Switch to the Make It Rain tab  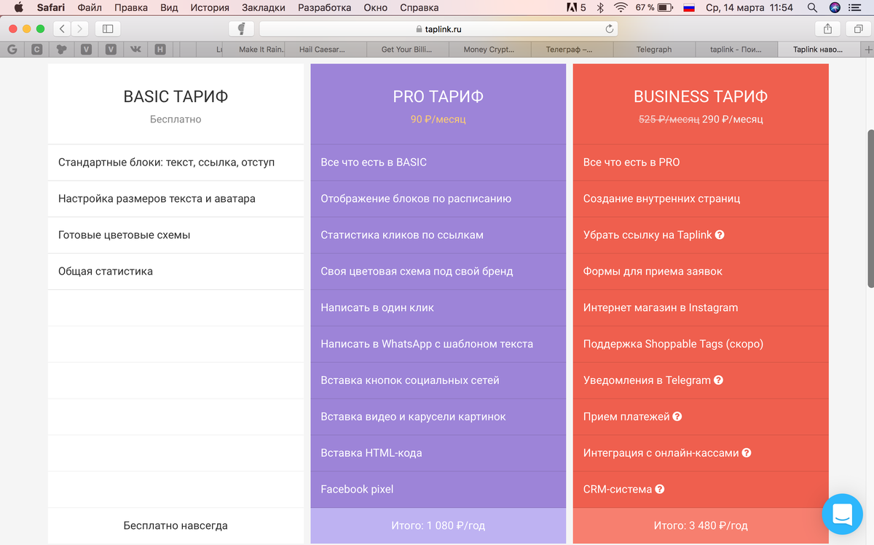tap(261, 50)
